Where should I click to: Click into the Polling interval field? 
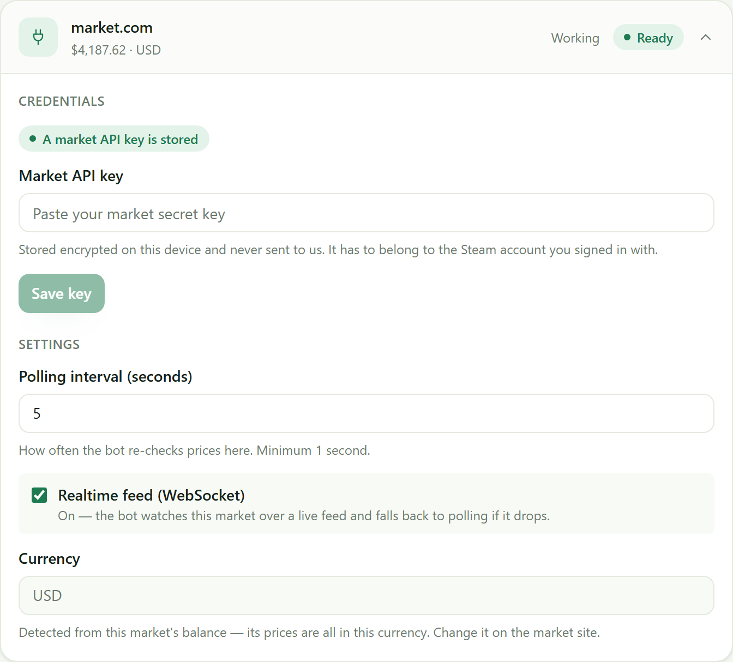pyautogui.click(x=366, y=413)
